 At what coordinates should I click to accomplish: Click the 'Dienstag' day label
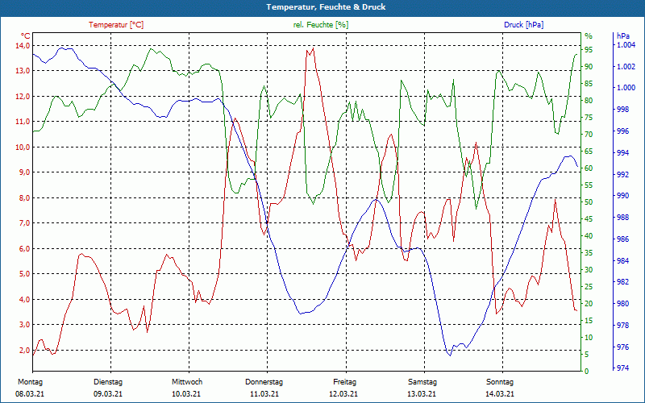click(108, 382)
